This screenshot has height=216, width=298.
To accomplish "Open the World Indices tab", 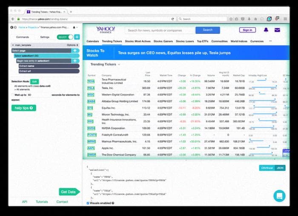I will coord(239,41).
